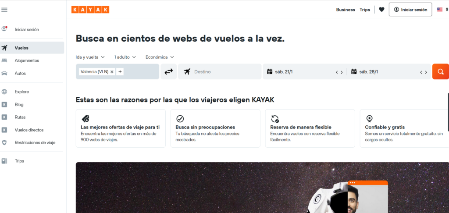The image size is (449, 213).
Task: Click the Autos car icon
Action: [x=4, y=73]
